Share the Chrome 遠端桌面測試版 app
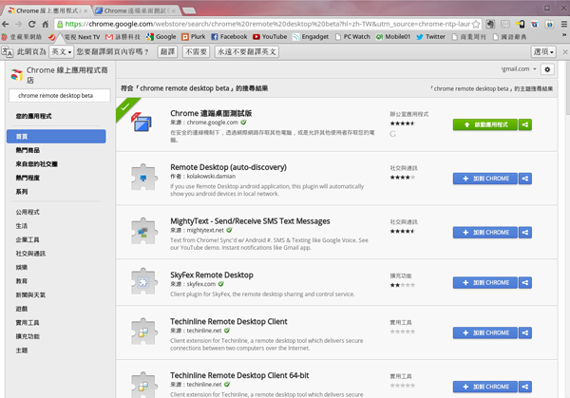The height and width of the screenshot is (398, 570). click(525, 124)
